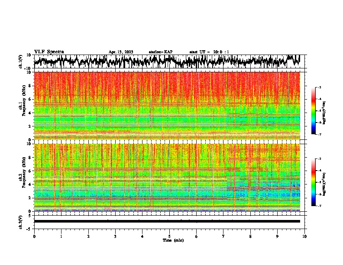Click the ch.1 spectrogram color scale bar
The width and height of the screenshot is (343, 265).
(x=313, y=111)
